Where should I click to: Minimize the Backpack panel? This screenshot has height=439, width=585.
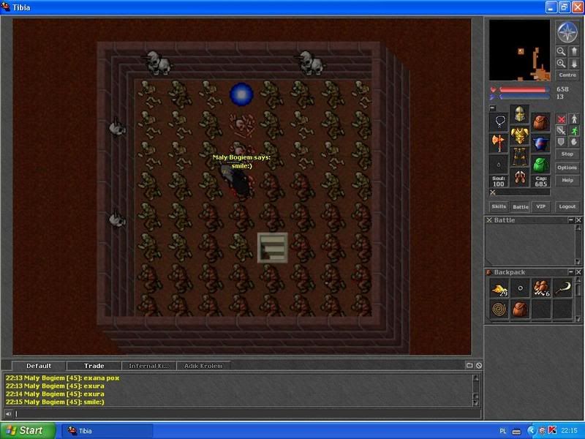571,271
